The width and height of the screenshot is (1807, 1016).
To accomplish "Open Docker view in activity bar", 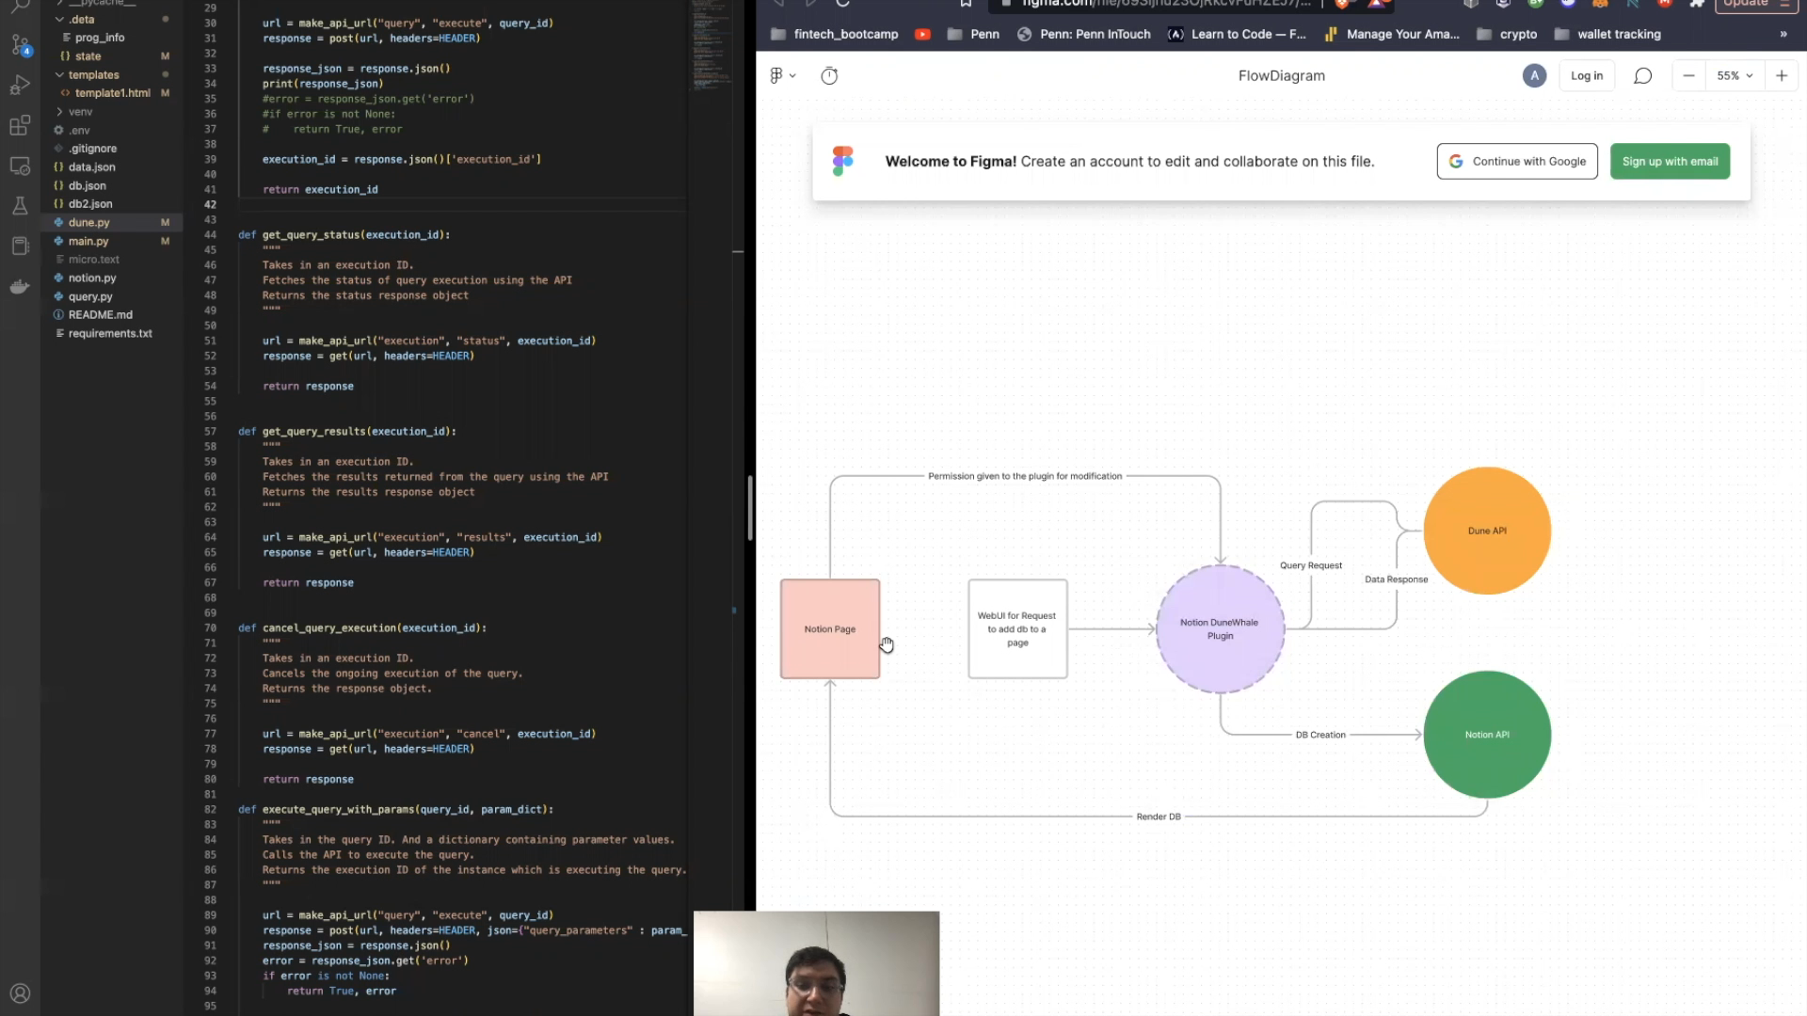I will point(20,287).
